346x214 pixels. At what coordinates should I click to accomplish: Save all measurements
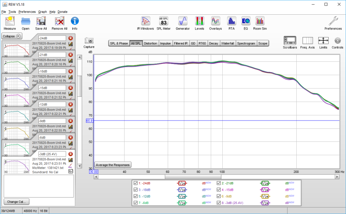(x=41, y=23)
